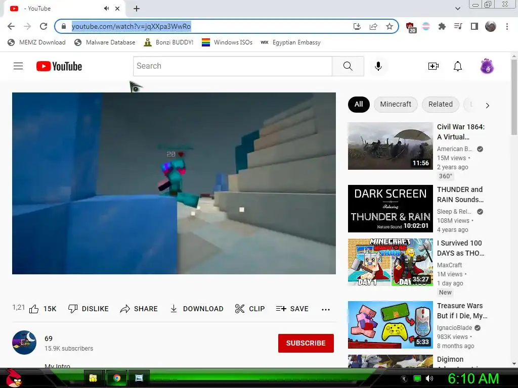Click the magnifier search button
The image size is (518, 388).
pos(348,66)
